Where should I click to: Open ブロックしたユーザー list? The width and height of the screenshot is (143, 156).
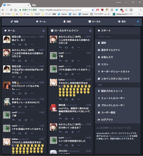coord(118,105)
